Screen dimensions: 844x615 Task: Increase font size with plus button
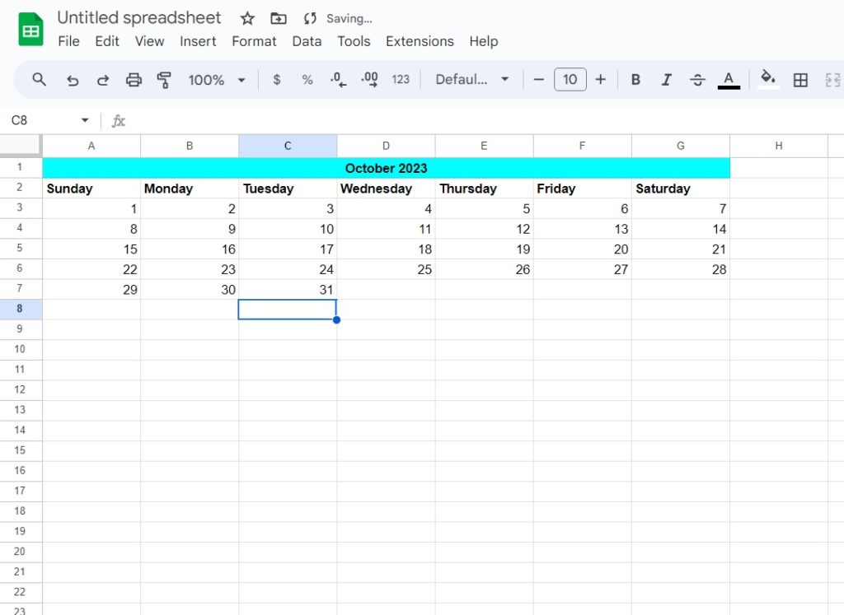pos(601,80)
